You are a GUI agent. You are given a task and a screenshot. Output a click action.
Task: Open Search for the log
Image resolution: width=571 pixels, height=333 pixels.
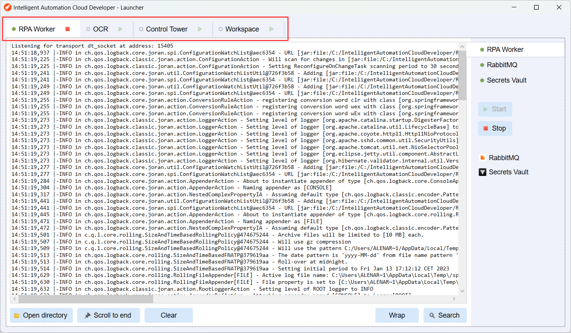click(x=445, y=315)
